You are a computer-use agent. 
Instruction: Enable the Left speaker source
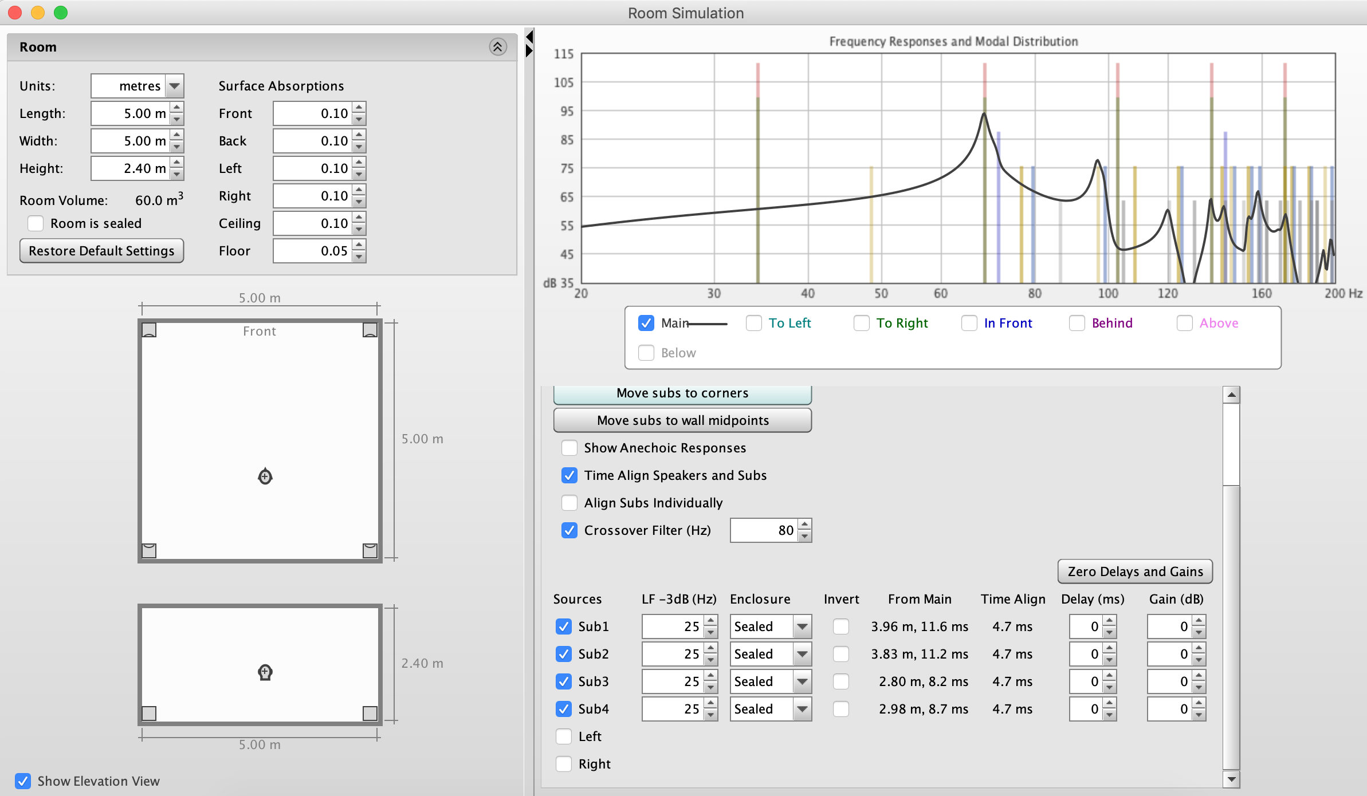pos(564,736)
